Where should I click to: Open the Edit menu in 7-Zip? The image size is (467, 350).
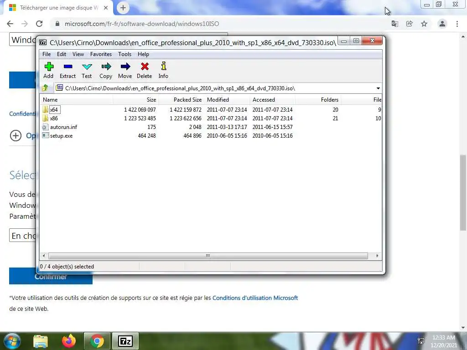62,54
